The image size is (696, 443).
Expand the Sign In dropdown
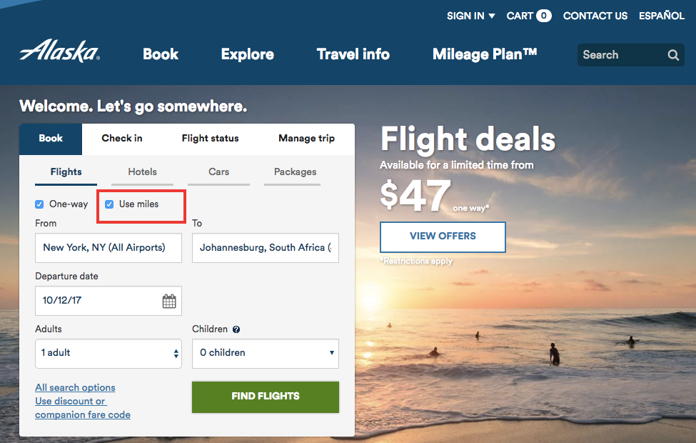470,16
